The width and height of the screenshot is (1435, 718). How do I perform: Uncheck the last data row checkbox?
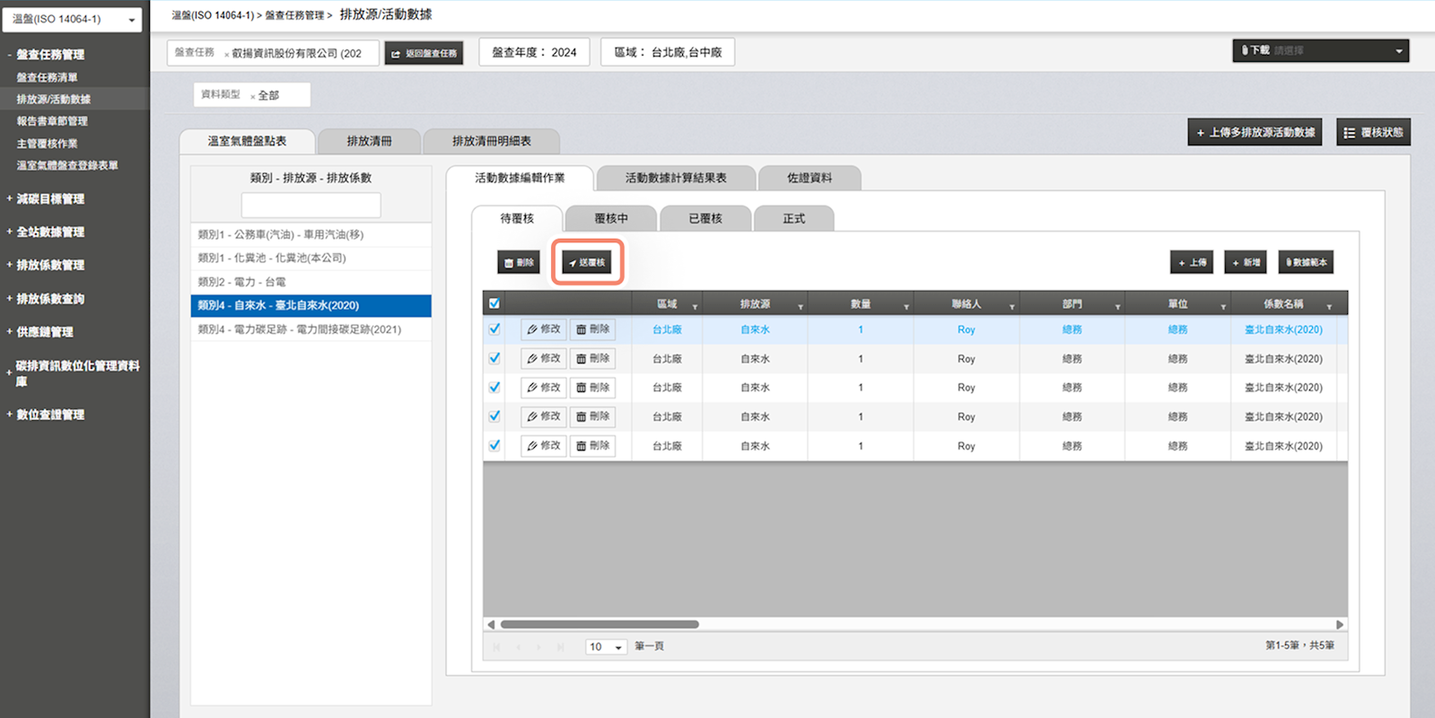pyautogui.click(x=494, y=445)
